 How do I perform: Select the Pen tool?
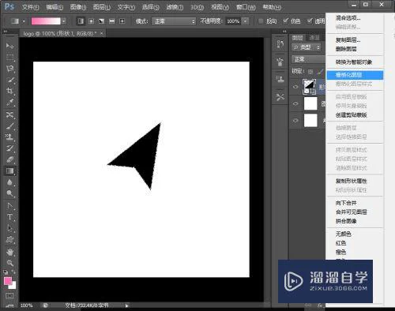[x=9, y=206]
